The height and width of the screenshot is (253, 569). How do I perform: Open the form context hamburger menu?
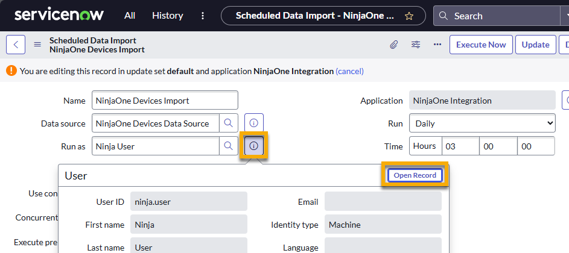[37, 45]
